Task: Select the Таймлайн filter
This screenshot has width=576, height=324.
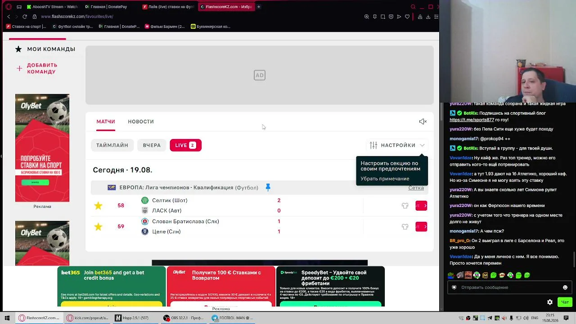Action: click(112, 145)
